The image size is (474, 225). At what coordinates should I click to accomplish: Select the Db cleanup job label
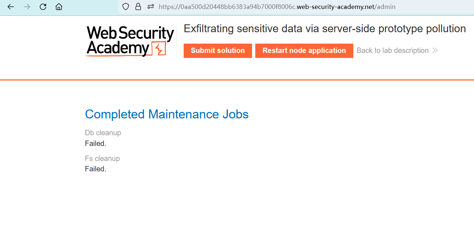coord(103,133)
